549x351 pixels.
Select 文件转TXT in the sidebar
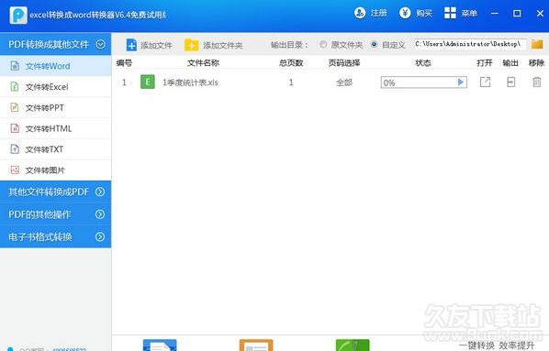(x=56, y=149)
